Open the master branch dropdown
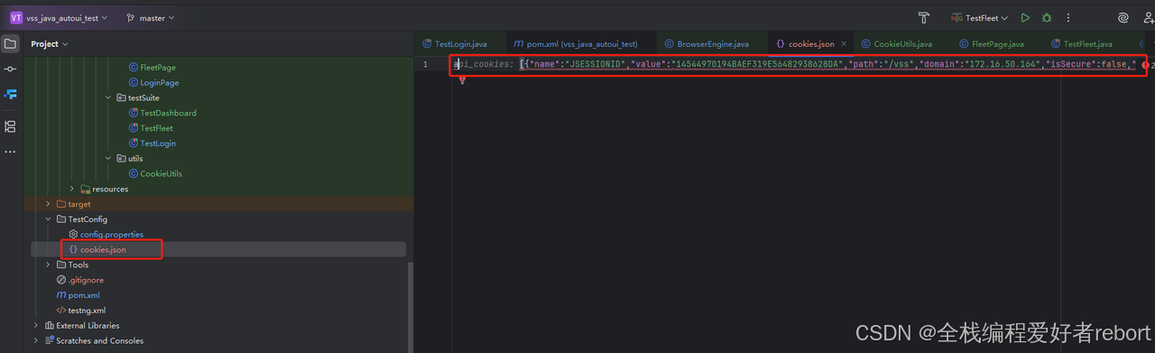Image resolution: width=1155 pixels, height=353 pixels. 151,17
